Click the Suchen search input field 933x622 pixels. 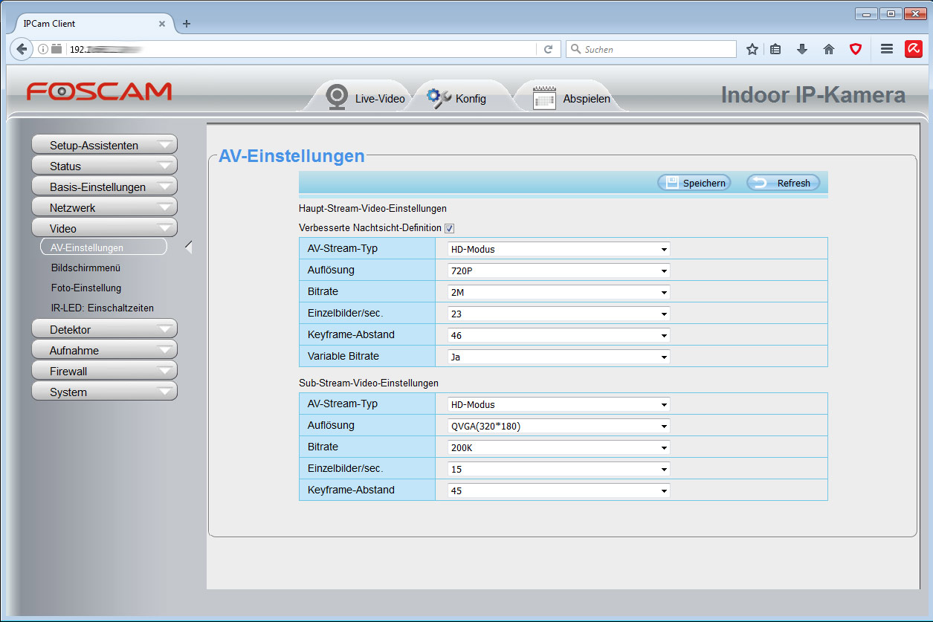[x=651, y=49]
